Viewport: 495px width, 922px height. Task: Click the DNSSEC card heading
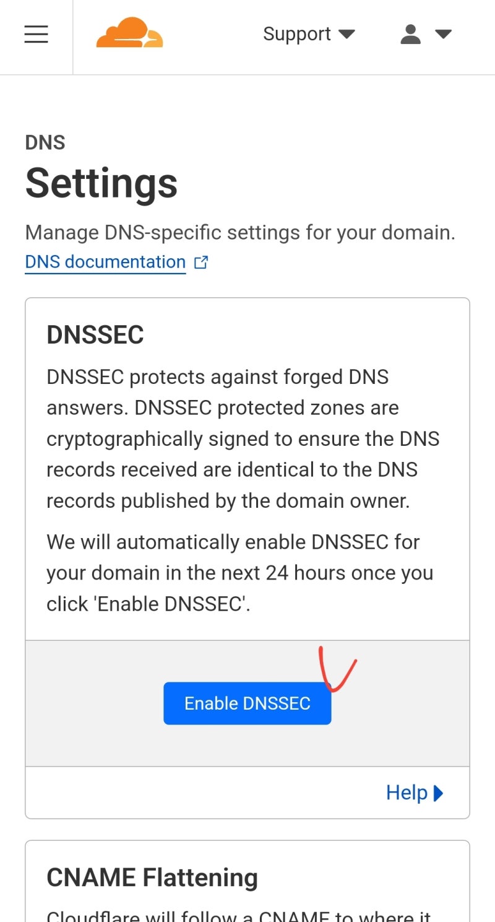pyautogui.click(x=95, y=336)
